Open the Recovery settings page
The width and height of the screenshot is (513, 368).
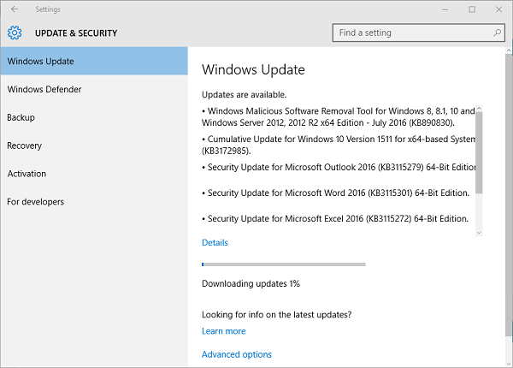pos(25,145)
